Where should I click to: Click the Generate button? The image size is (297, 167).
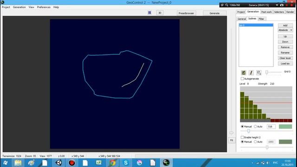pyautogui.click(x=214, y=13)
